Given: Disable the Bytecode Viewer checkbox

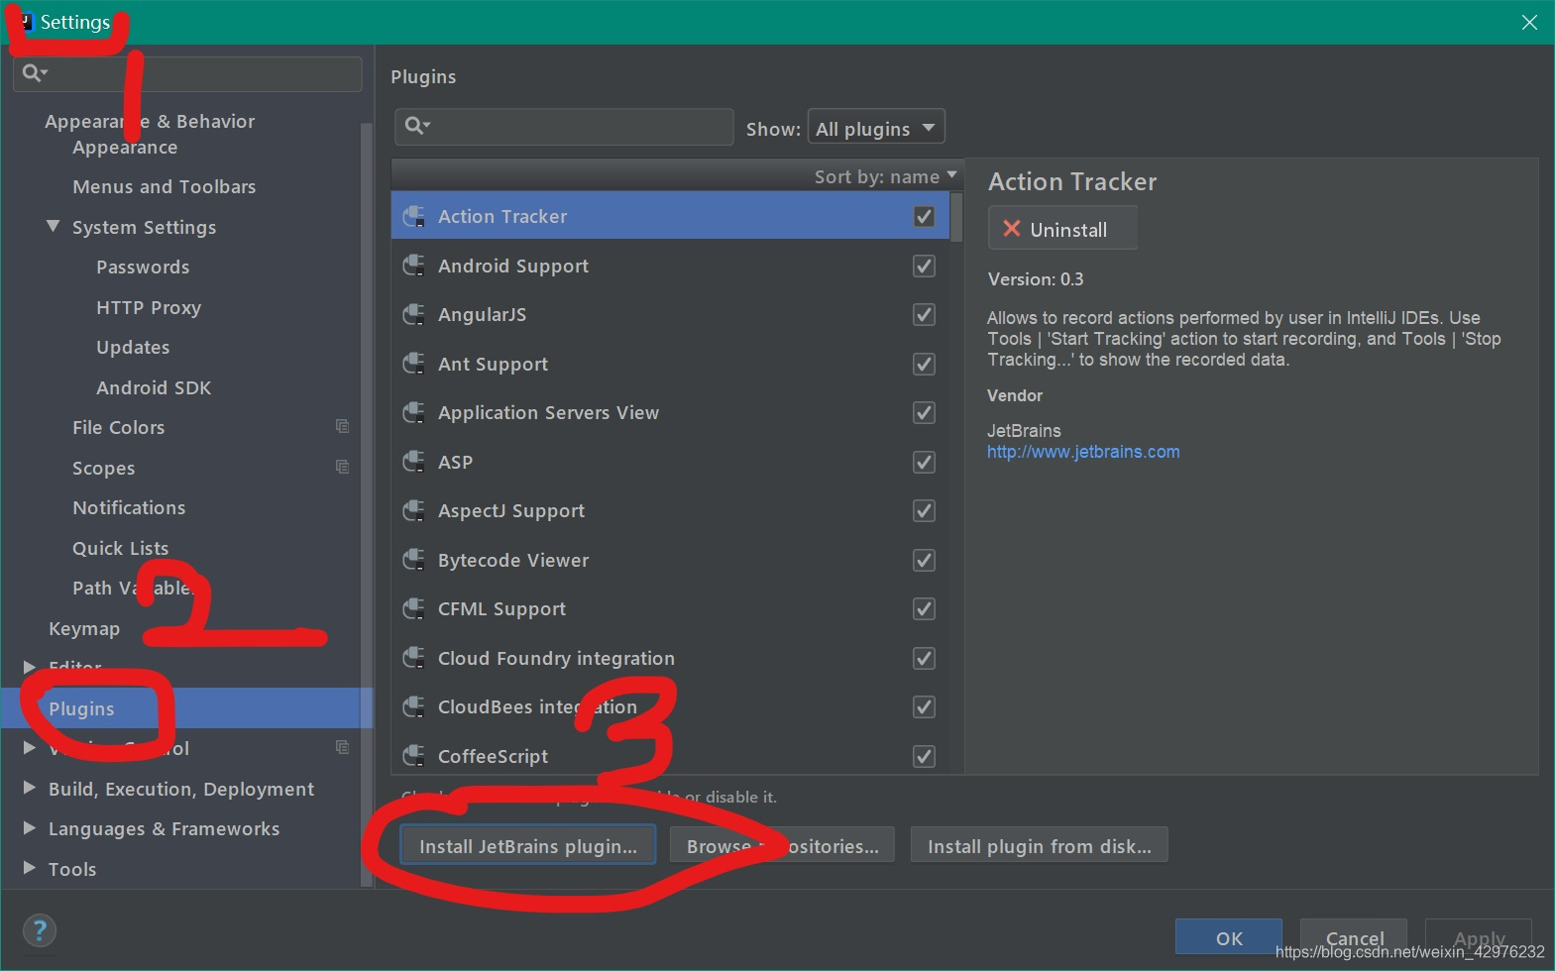Looking at the screenshot, I should tap(924, 560).
